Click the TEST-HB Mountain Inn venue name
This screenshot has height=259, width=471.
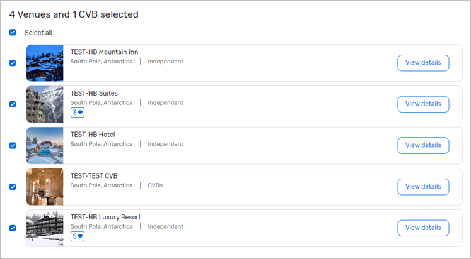click(104, 52)
